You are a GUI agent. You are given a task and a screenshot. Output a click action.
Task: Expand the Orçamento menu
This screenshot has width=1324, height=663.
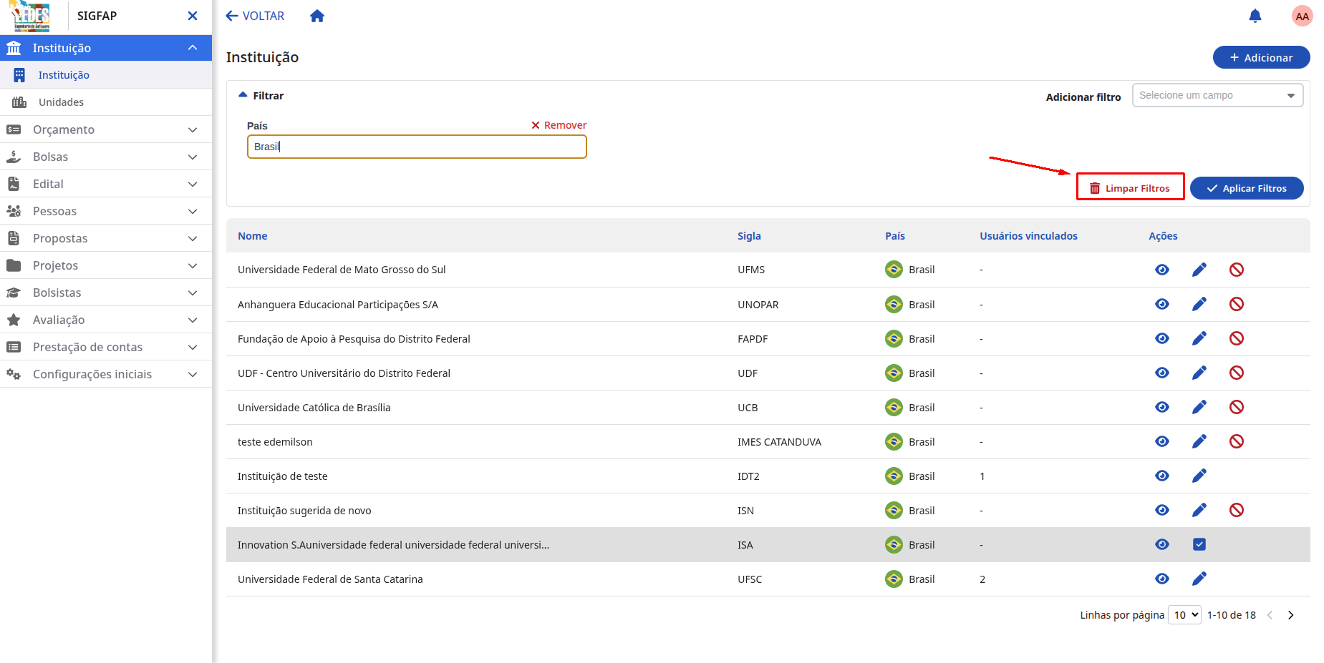(x=106, y=129)
